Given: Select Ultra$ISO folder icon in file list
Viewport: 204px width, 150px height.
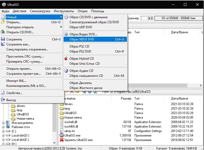Looking at the screenshot, I should pos(61,113).
